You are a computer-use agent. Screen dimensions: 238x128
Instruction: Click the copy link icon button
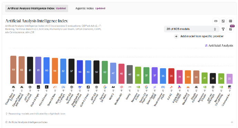coord(216,21)
